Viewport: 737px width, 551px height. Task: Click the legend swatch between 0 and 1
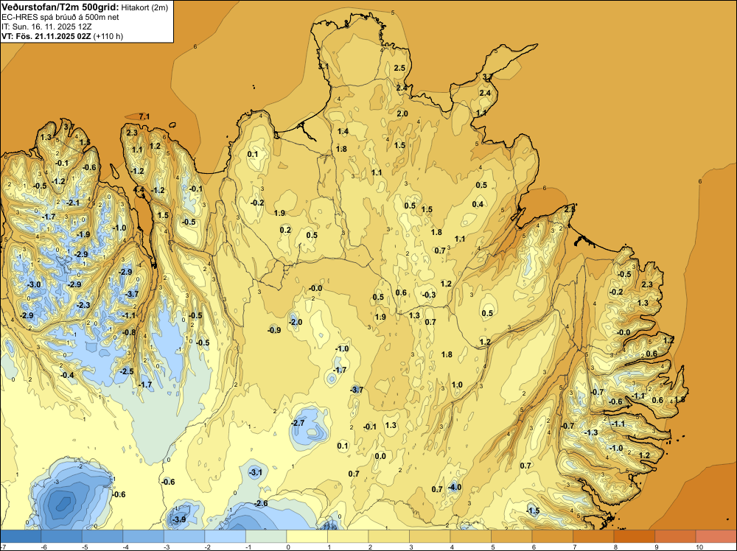pos(307,536)
